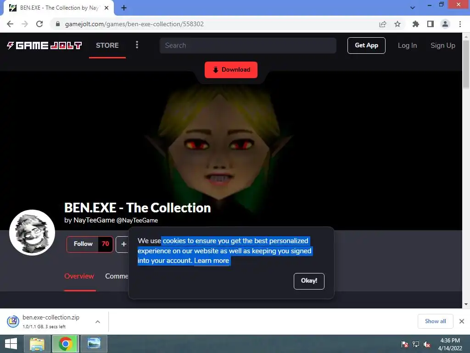Share this page via address bar icon
470x353 pixels.
[x=383, y=24]
